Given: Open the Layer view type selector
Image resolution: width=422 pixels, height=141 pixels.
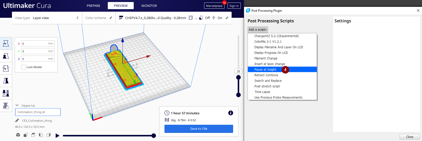Looking at the screenshot, I should pyautogui.click(x=47, y=18).
